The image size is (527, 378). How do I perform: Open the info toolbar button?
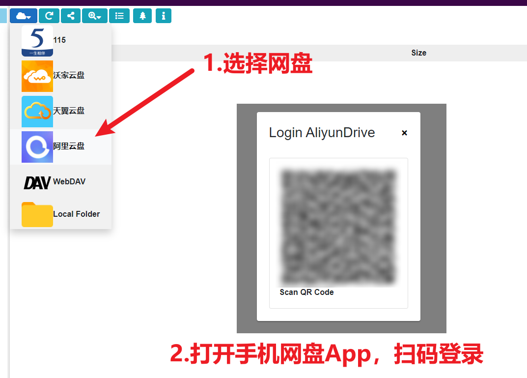pyautogui.click(x=164, y=16)
